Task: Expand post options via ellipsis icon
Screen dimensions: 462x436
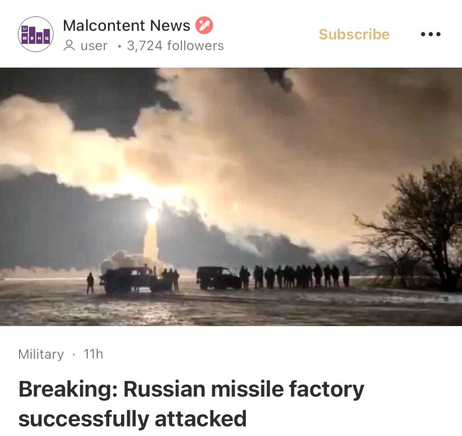Action: point(430,34)
